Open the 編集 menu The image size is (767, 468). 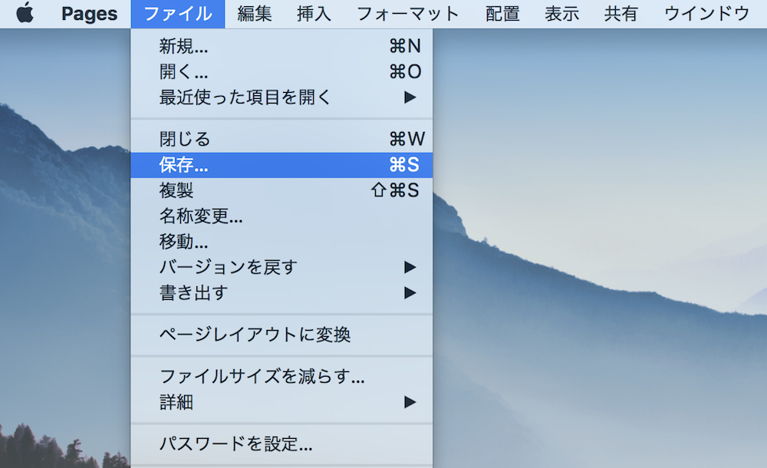click(255, 14)
